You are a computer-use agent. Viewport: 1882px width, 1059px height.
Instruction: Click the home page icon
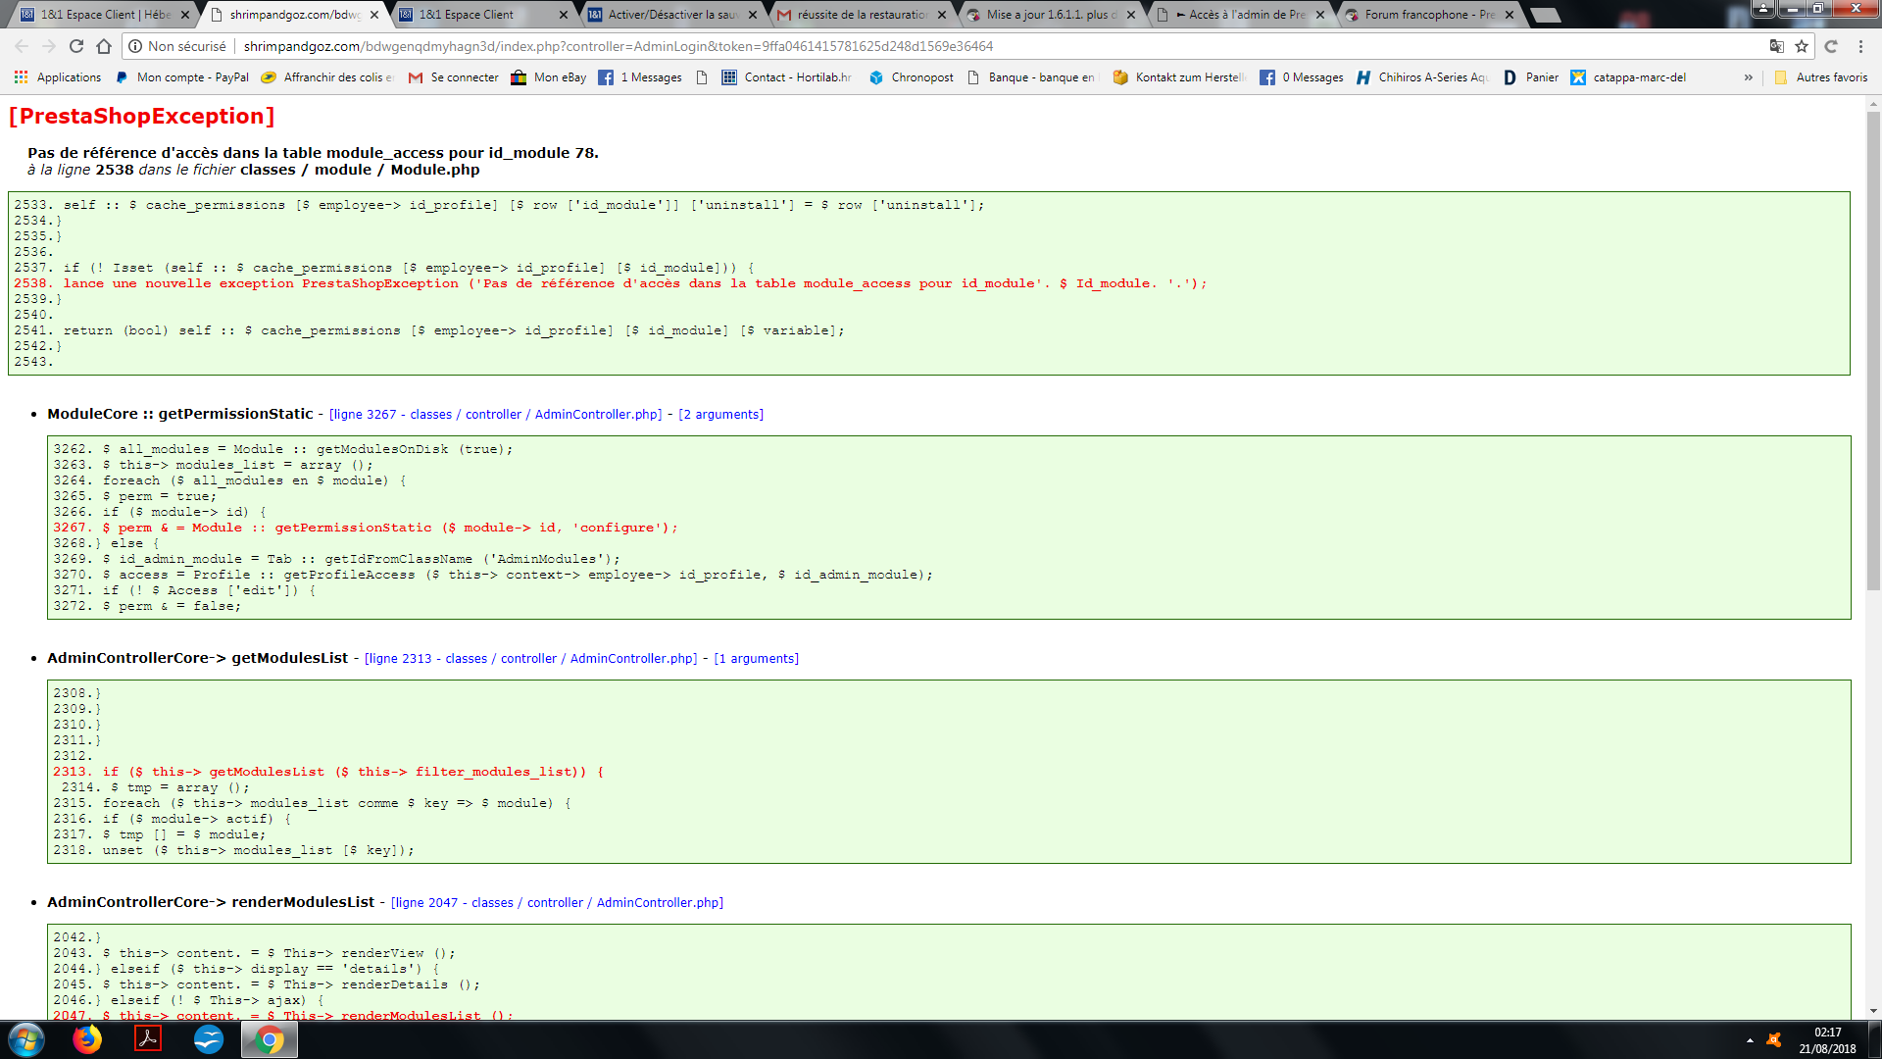pyautogui.click(x=104, y=46)
